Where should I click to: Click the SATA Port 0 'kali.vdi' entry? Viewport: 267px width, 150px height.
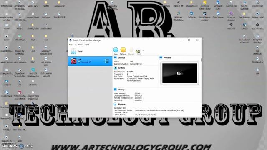click(145, 115)
